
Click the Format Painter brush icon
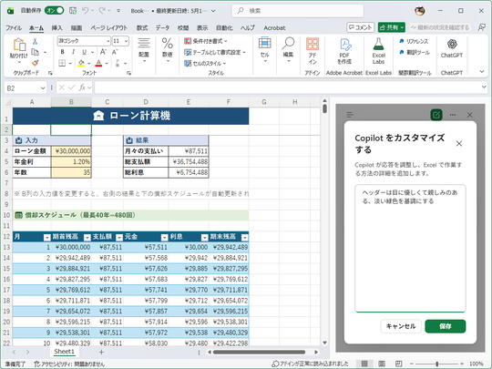coord(36,63)
